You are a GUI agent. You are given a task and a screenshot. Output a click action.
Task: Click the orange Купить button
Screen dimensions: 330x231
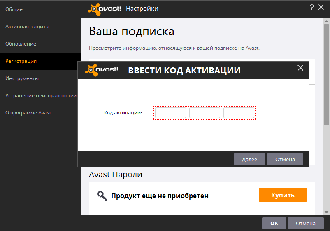pos(283,195)
